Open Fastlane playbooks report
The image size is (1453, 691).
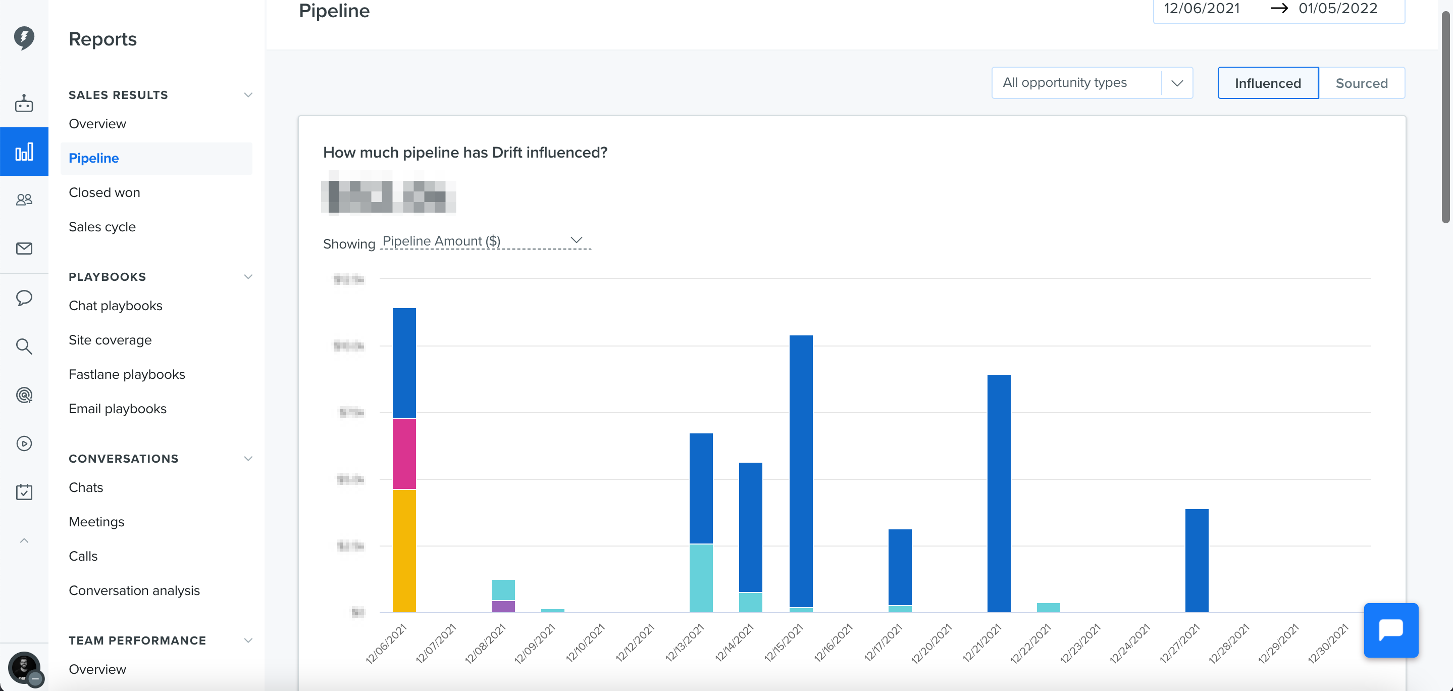point(127,374)
